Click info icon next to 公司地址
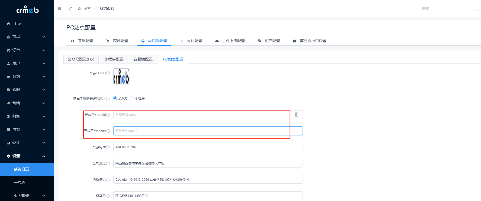This screenshot has width=481, height=201. point(108,163)
